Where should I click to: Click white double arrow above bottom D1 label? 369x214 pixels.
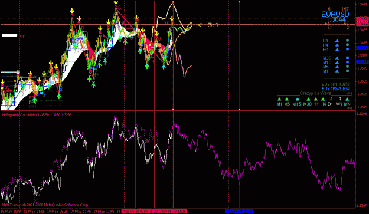(331, 99)
